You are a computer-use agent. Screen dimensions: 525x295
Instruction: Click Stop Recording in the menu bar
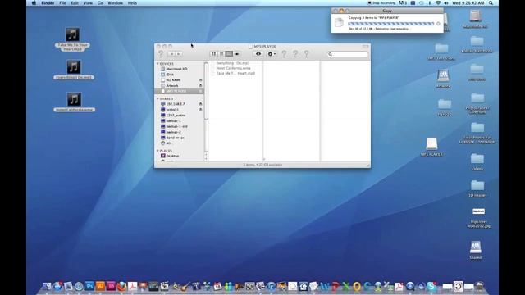tap(381, 3)
